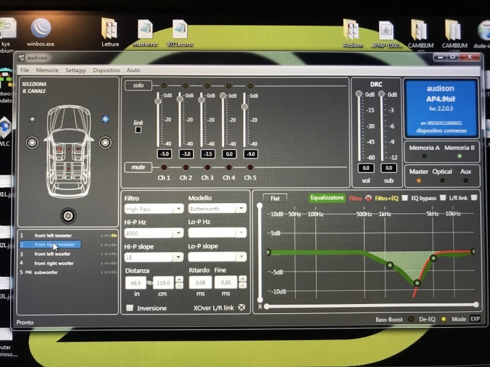Open the Modello Butterworth dropdown
This screenshot has height=367, width=490.
217,209
